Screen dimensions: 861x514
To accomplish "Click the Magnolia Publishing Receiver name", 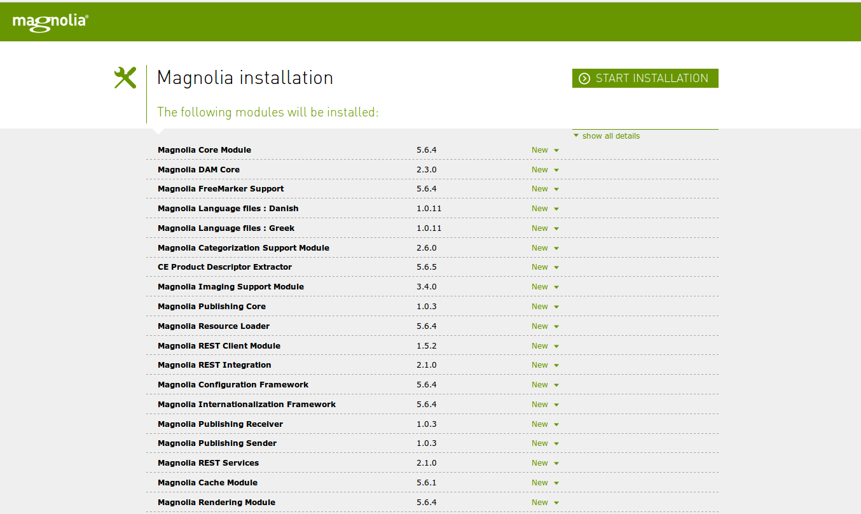I will [220, 424].
